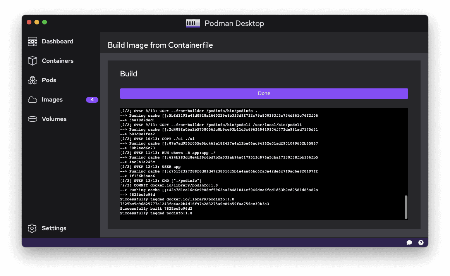This screenshot has width=450, height=276.
Task: Click the help question mark icon
Action: [421, 243]
